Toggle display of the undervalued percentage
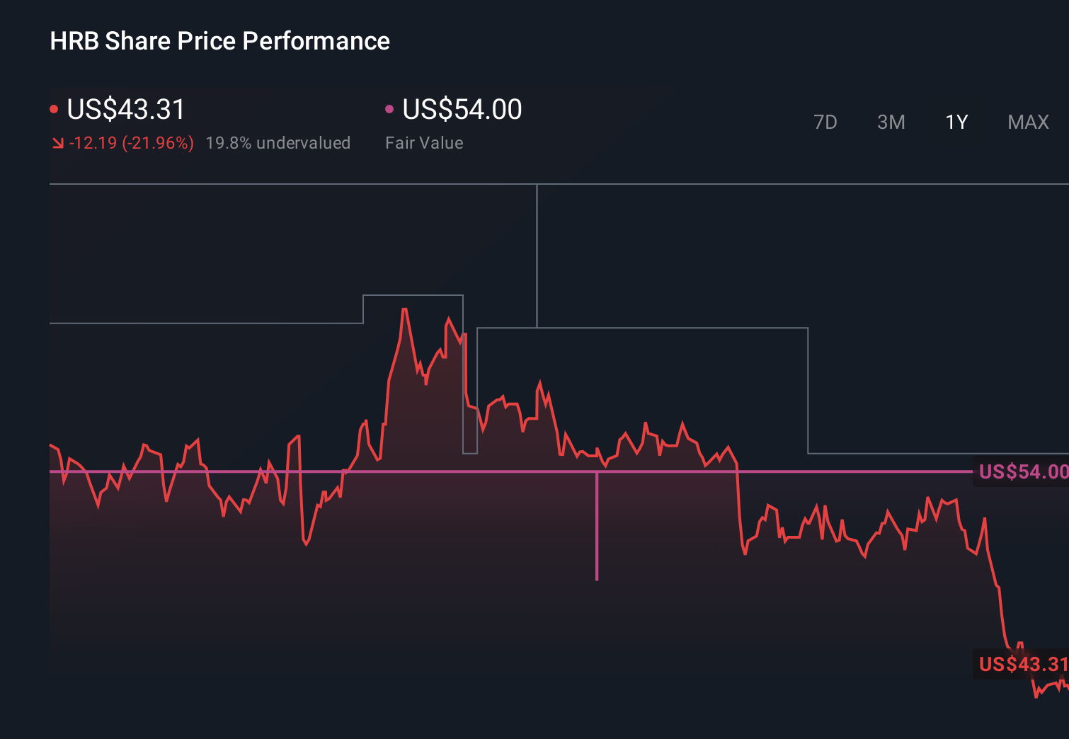This screenshot has height=739, width=1069. tap(278, 142)
